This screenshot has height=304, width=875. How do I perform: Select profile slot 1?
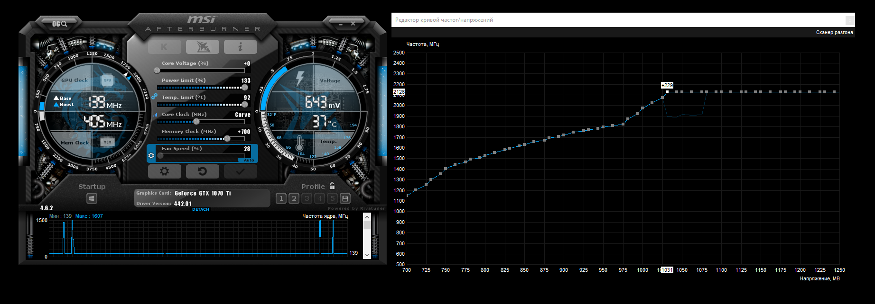(281, 198)
